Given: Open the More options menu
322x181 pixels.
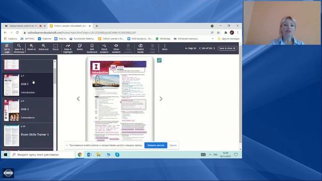Looking at the screenshot, I should pyautogui.click(x=165, y=47).
